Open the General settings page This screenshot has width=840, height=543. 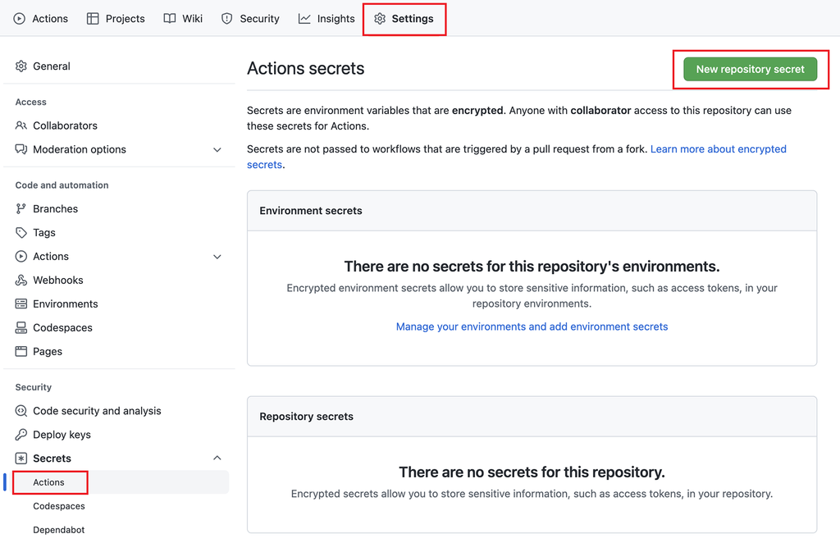click(52, 66)
